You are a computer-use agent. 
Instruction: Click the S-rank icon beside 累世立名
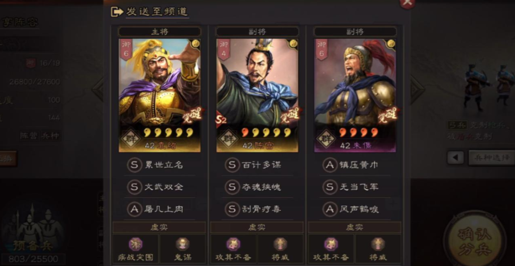(x=134, y=165)
